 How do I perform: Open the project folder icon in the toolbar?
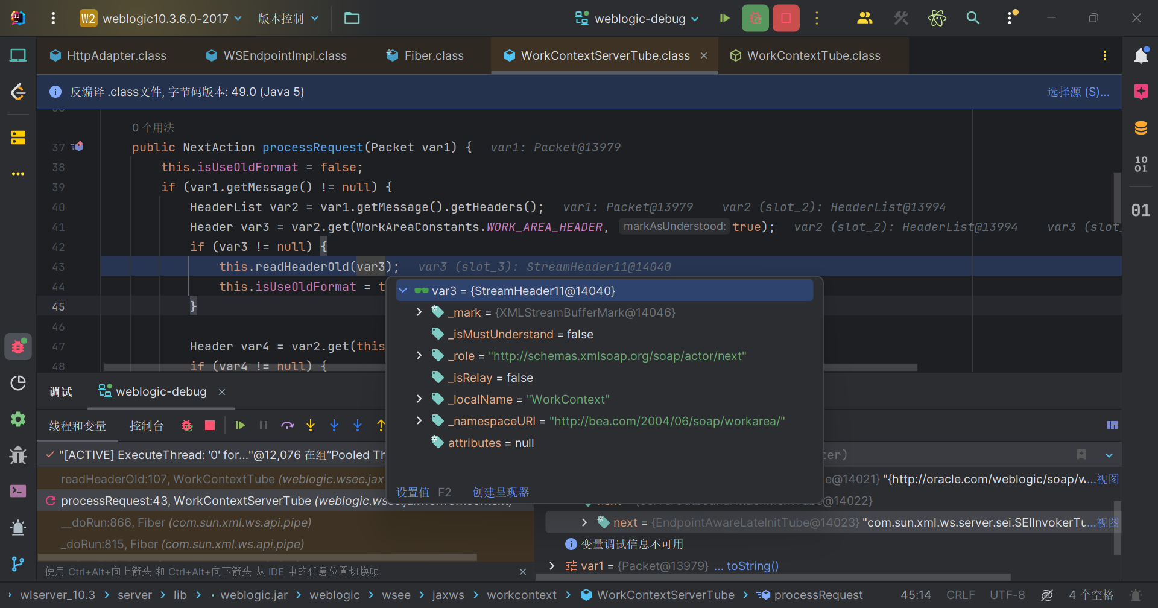tap(352, 18)
